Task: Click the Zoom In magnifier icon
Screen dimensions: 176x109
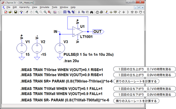Action: tap(37, 12)
